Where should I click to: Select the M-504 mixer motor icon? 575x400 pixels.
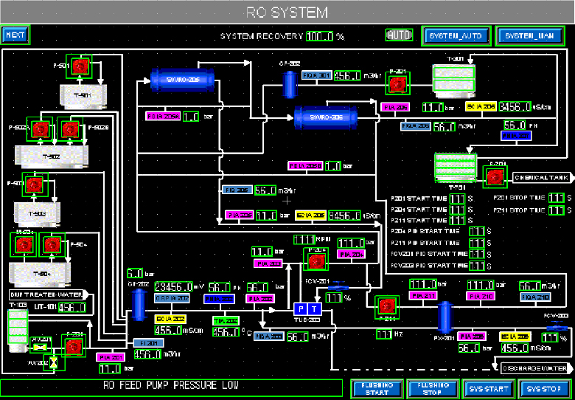click(24, 244)
